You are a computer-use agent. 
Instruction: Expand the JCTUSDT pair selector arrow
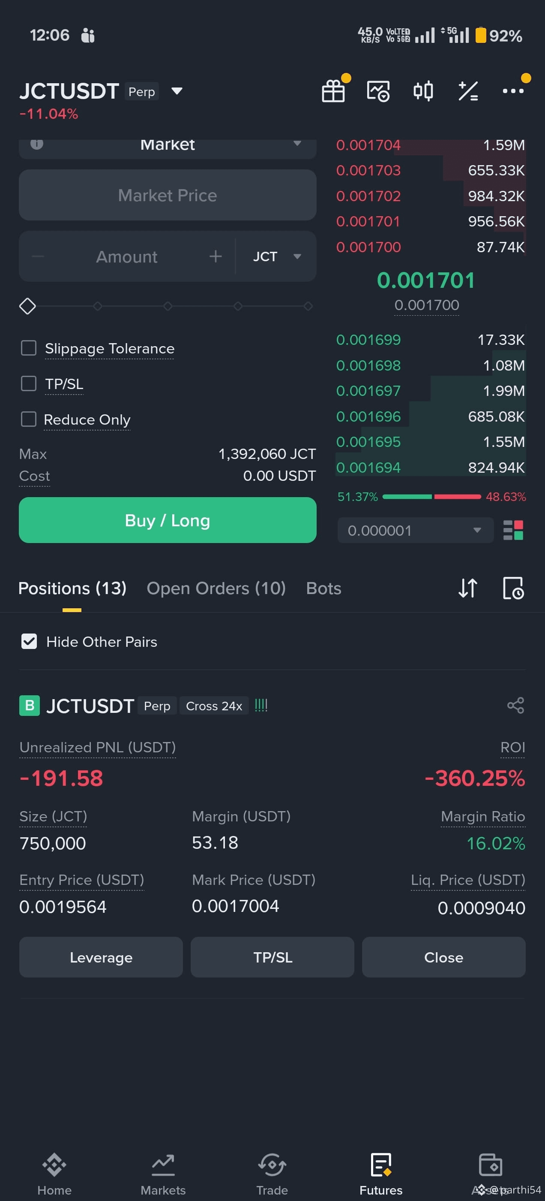click(x=177, y=91)
